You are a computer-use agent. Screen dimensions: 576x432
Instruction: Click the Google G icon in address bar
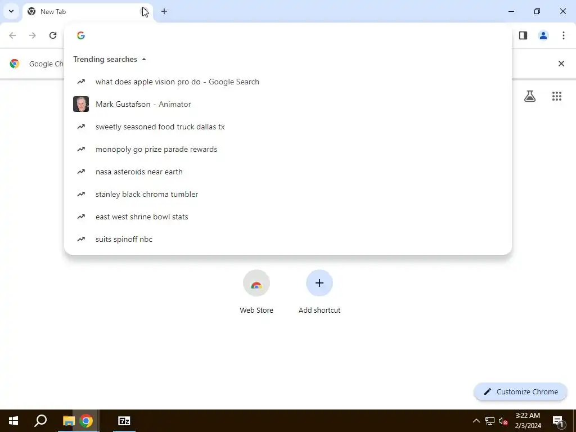click(81, 35)
